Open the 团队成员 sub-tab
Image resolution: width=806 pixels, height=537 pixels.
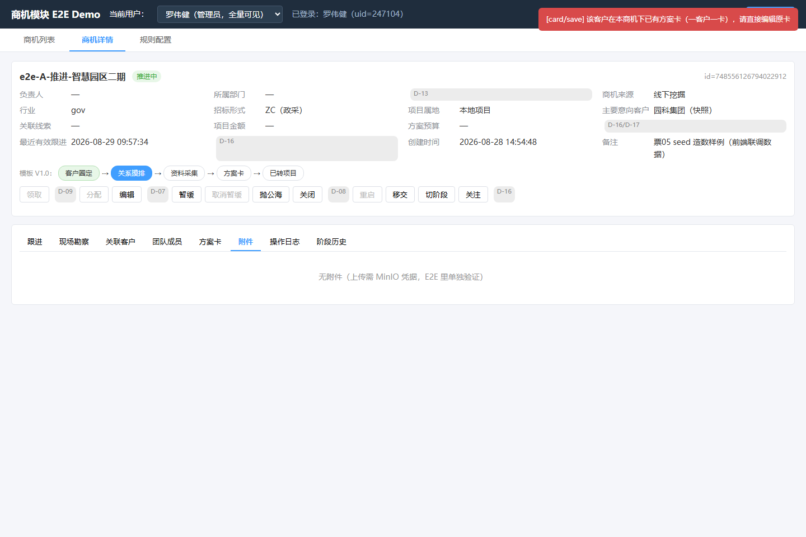point(167,242)
